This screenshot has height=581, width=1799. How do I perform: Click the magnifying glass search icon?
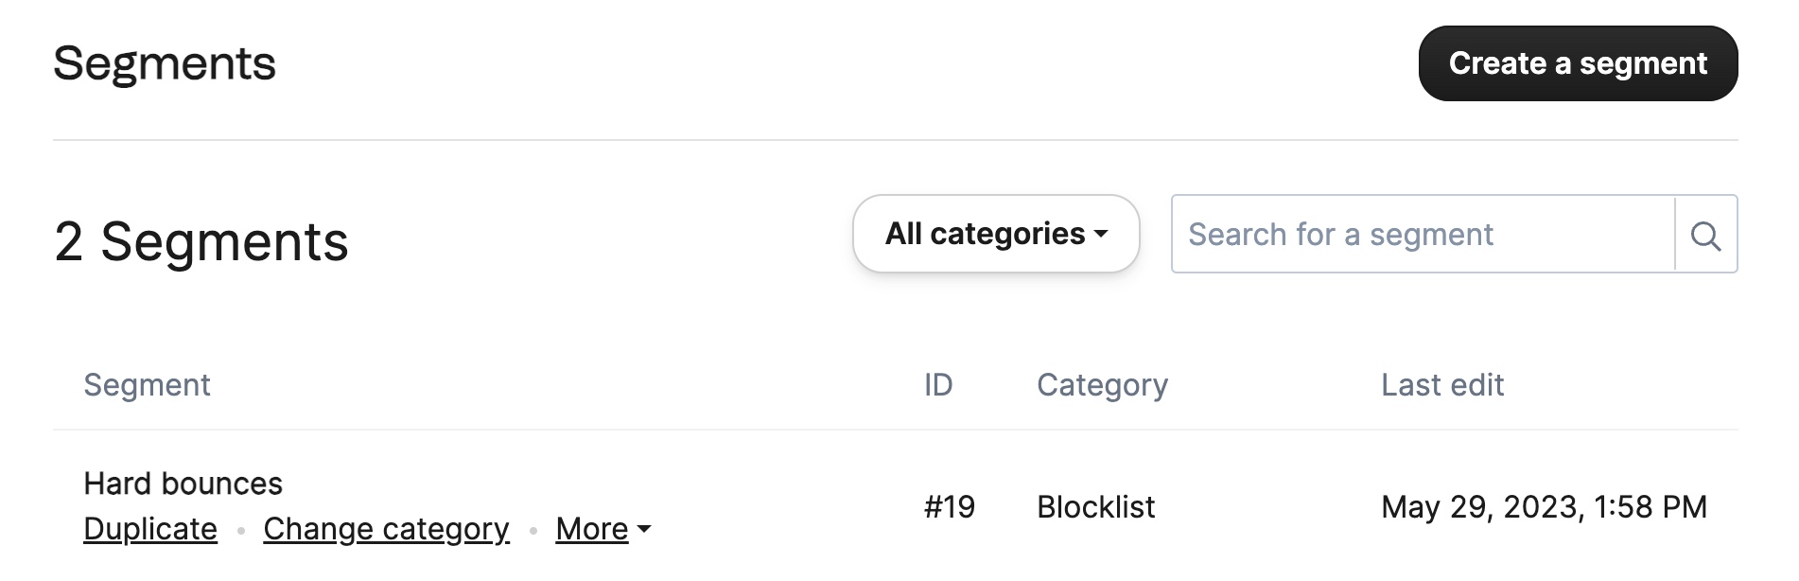(x=1705, y=235)
